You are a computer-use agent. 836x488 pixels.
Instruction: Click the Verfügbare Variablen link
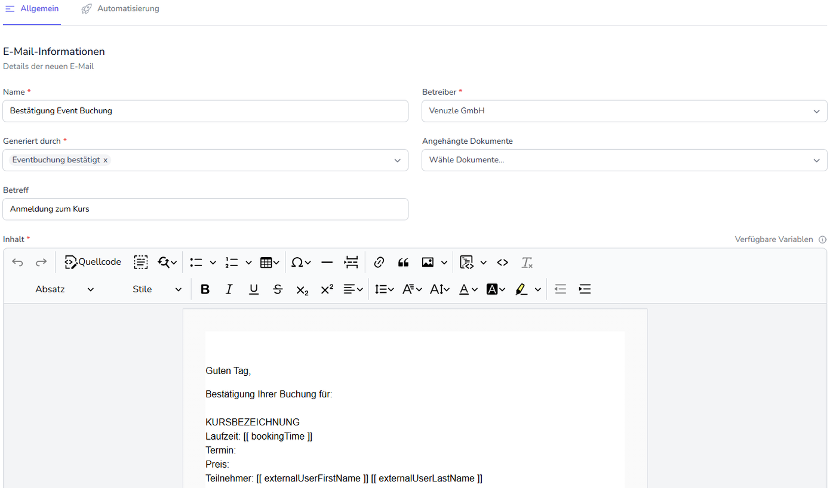(x=774, y=239)
